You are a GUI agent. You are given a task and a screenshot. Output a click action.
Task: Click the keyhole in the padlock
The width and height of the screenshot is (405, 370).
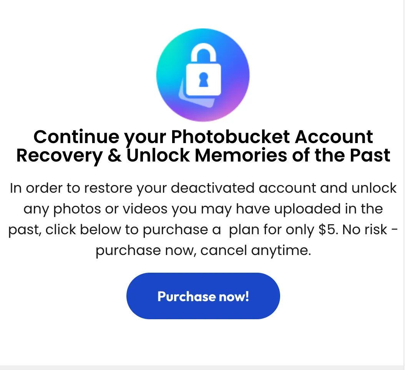(x=204, y=79)
